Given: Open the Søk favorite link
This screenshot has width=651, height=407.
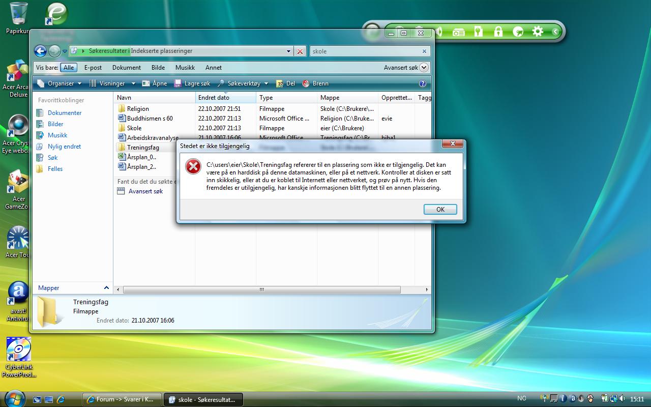Looking at the screenshot, I should tap(53, 158).
